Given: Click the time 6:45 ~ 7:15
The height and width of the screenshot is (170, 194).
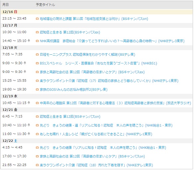Looking at the screenshot, I should (12, 116).
